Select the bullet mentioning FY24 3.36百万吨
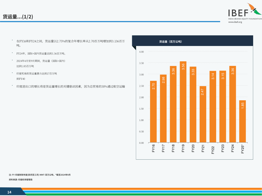Image resolution: width=262 pixels, height=196 pixels. tap(41, 53)
